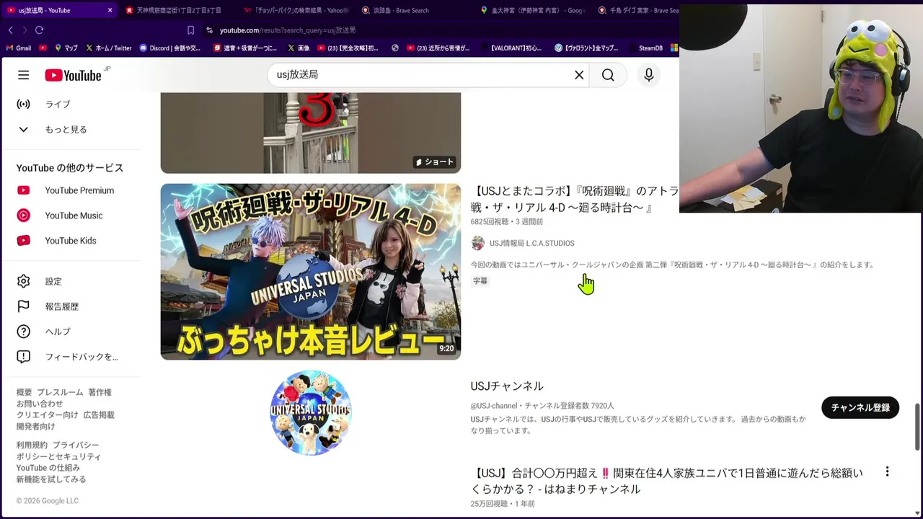Open 呪術廻戦 ザ・リアル 4-D video thumbnail

[311, 272]
